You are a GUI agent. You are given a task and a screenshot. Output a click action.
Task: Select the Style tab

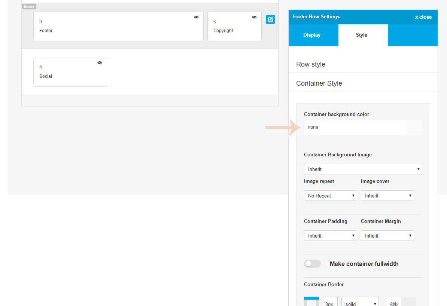363,35
